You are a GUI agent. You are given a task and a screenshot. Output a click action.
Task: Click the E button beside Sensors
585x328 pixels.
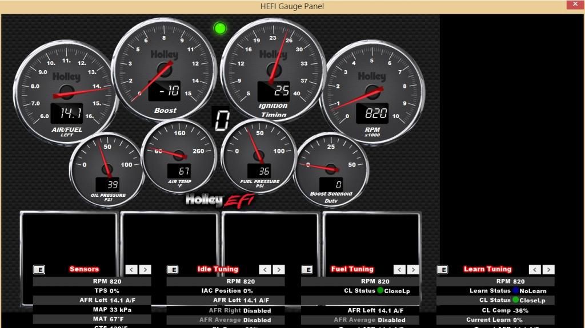click(x=39, y=269)
